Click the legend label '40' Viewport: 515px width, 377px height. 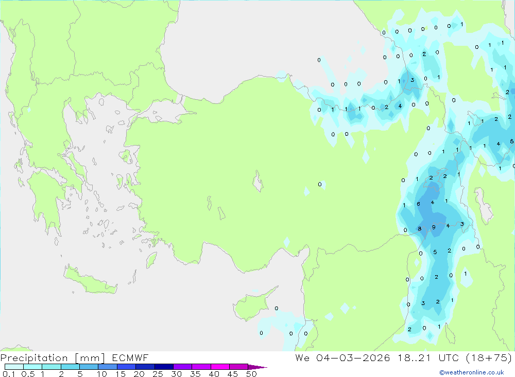tap(214, 374)
